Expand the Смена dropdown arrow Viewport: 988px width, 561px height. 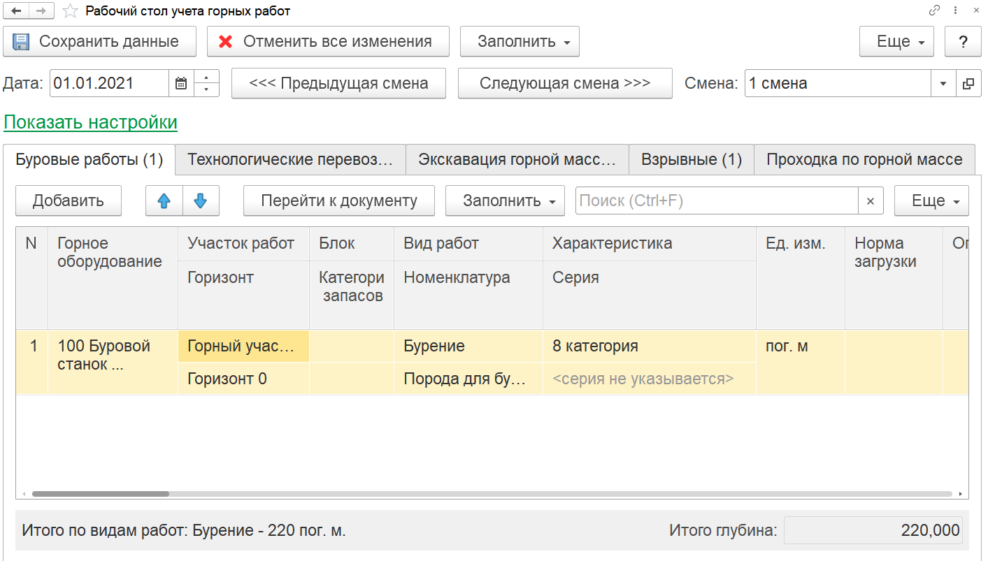click(943, 83)
